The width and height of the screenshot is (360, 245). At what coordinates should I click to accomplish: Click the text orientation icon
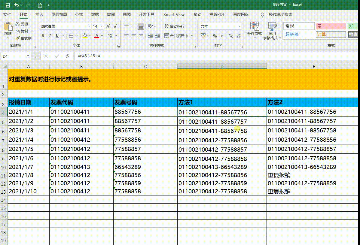click(x=150, y=26)
